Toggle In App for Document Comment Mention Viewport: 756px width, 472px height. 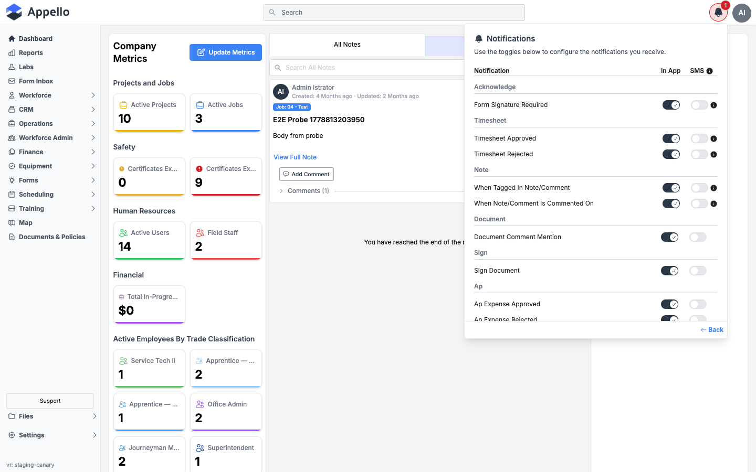669,237
